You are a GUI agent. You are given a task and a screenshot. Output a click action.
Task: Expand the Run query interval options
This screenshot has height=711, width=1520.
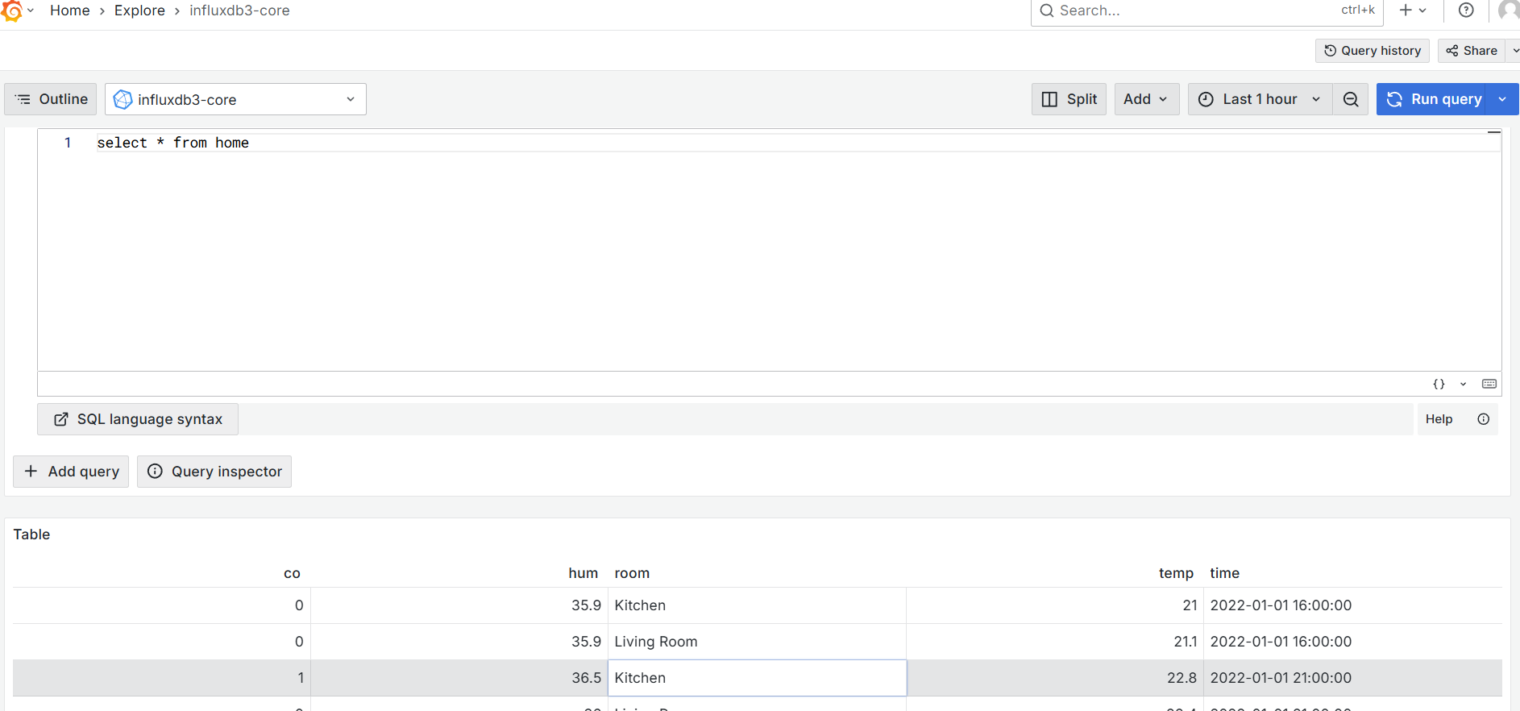pyautogui.click(x=1503, y=99)
